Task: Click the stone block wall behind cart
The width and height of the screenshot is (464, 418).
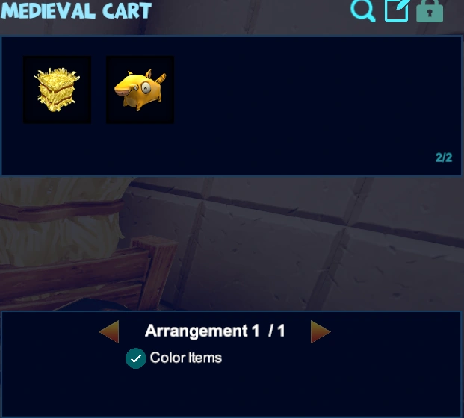Action: pos(311,246)
